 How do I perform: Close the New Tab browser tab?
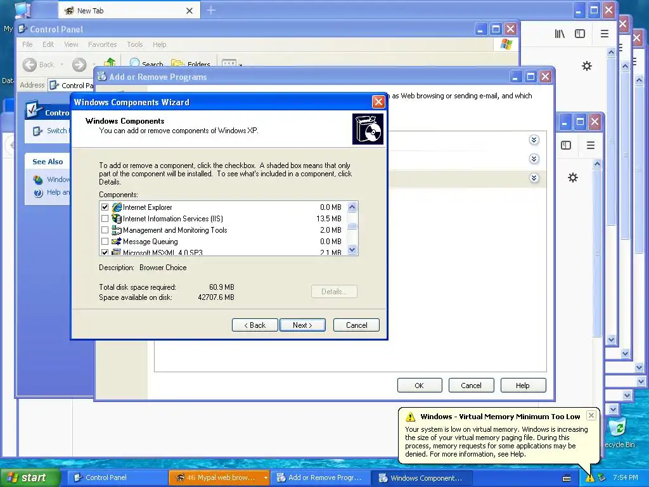pyautogui.click(x=189, y=11)
